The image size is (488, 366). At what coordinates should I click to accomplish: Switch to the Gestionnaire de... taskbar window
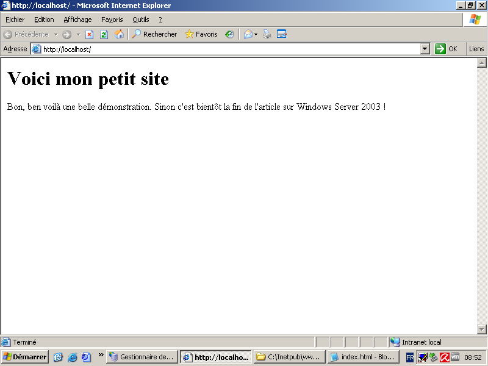(142, 357)
